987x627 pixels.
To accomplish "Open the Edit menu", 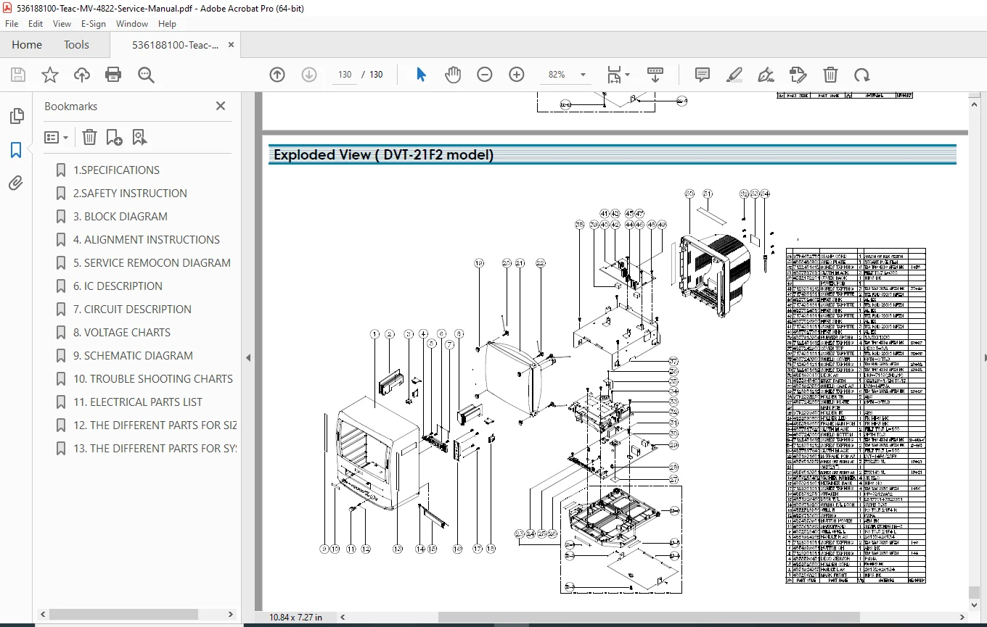I will [36, 24].
